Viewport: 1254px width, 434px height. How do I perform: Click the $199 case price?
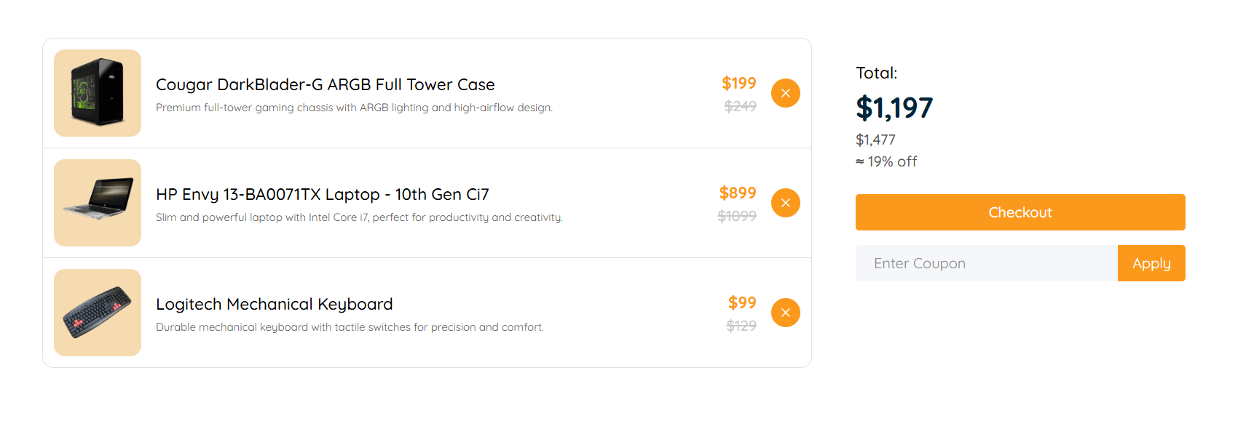[x=739, y=83]
